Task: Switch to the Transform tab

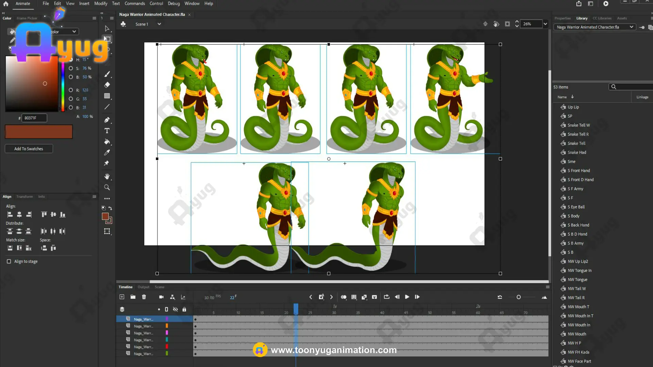Action: pos(24,197)
